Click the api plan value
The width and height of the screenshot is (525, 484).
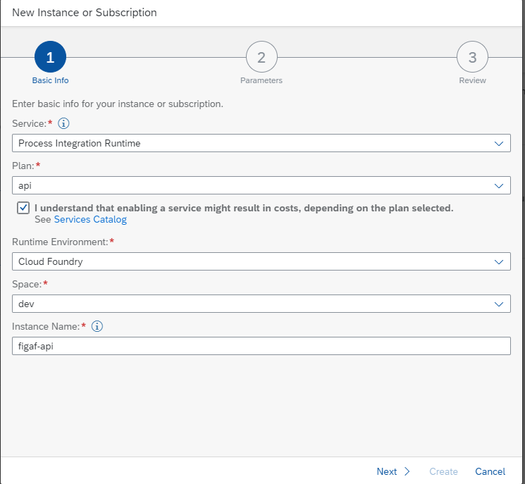coord(25,186)
